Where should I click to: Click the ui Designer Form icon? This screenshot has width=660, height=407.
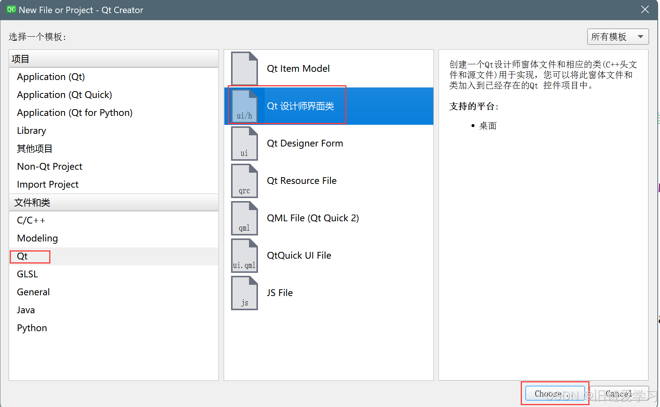[245, 143]
